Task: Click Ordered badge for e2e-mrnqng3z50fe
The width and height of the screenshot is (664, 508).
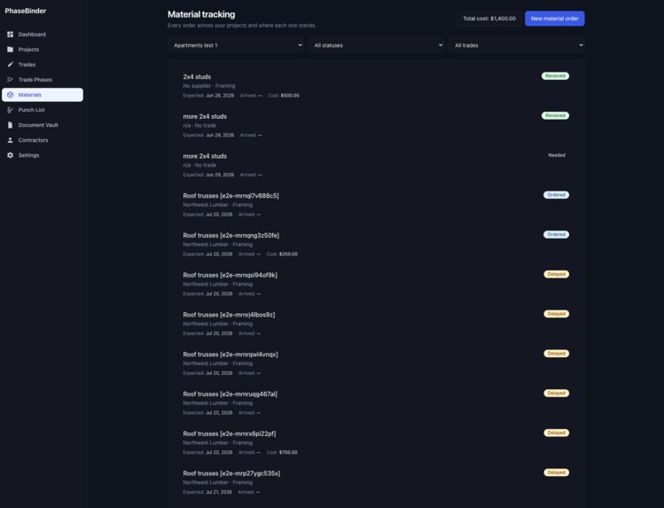Action: click(x=556, y=235)
